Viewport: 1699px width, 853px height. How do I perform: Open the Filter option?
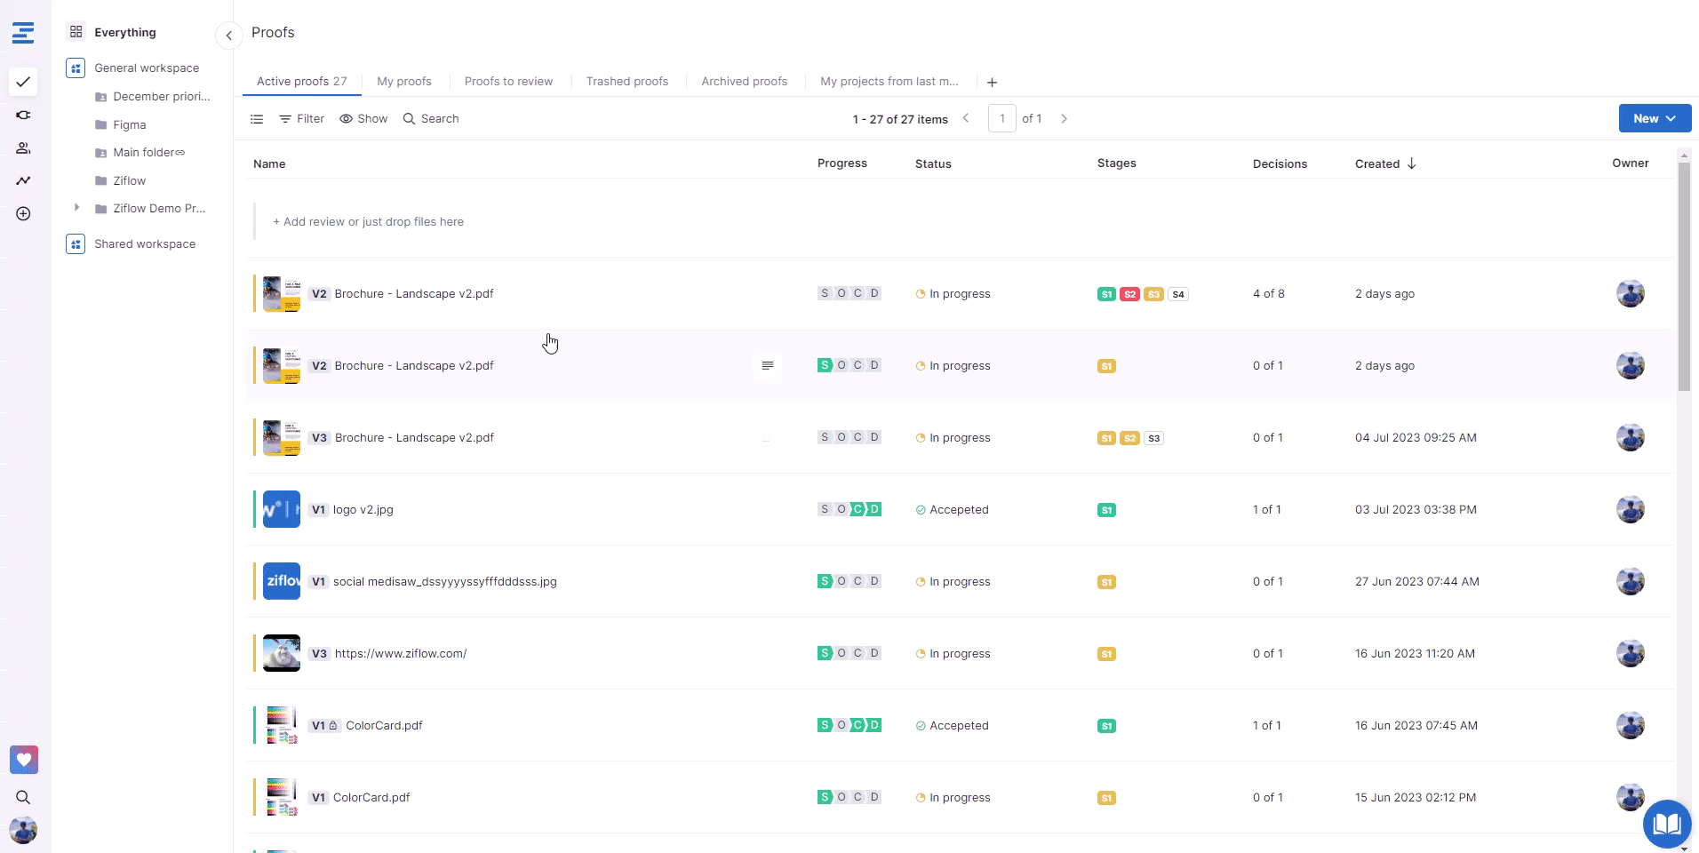pos(302,119)
